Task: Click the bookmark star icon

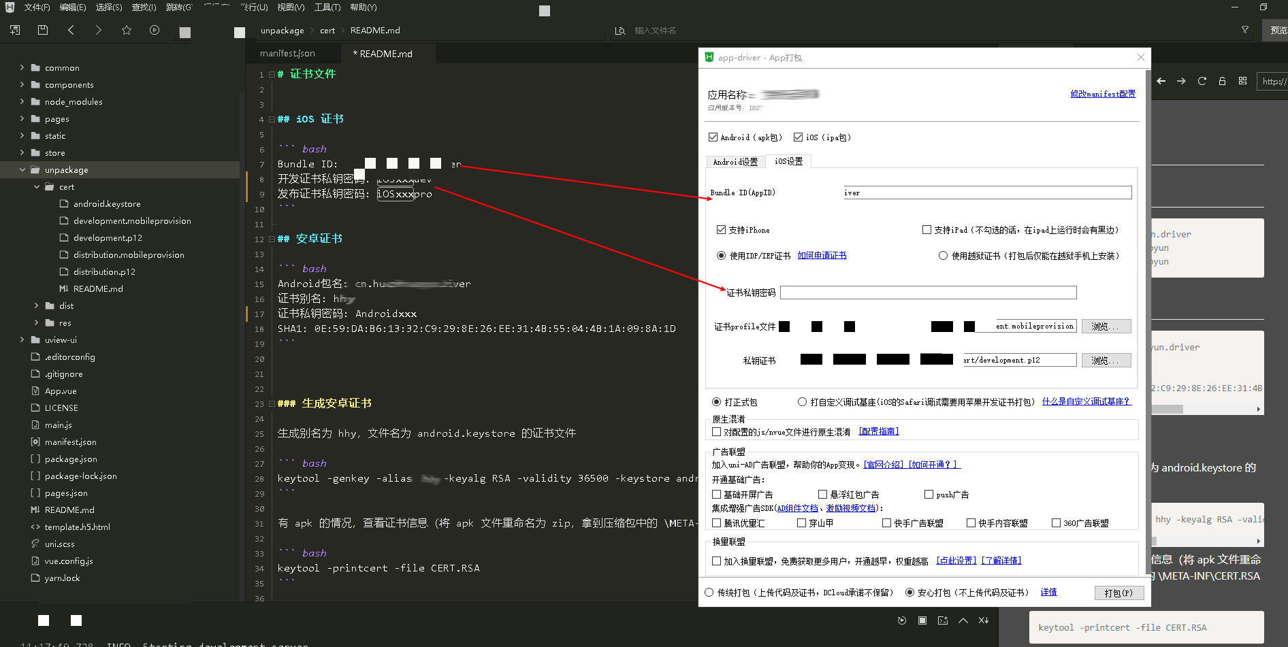Action: pos(126,30)
